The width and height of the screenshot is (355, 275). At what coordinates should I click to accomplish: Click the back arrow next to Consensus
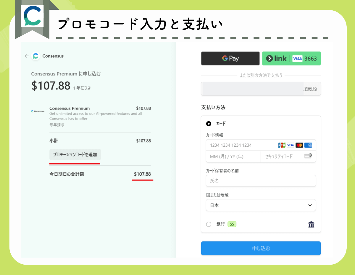(x=27, y=56)
